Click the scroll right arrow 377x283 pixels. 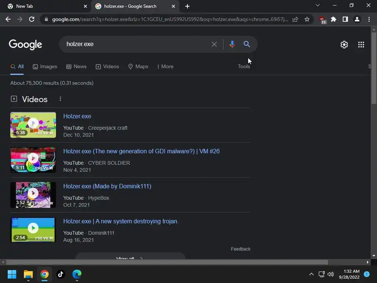368,262
